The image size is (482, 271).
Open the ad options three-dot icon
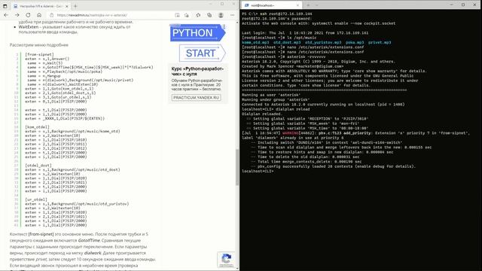pyautogui.click(x=224, y=27)
